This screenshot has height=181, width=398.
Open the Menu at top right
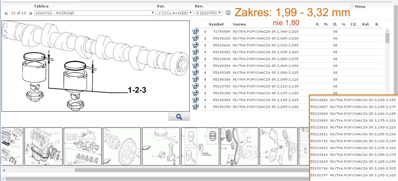tap(358, 7)
